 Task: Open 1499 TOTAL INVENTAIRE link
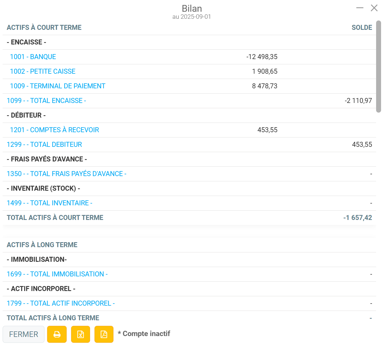tap(50, 203)
